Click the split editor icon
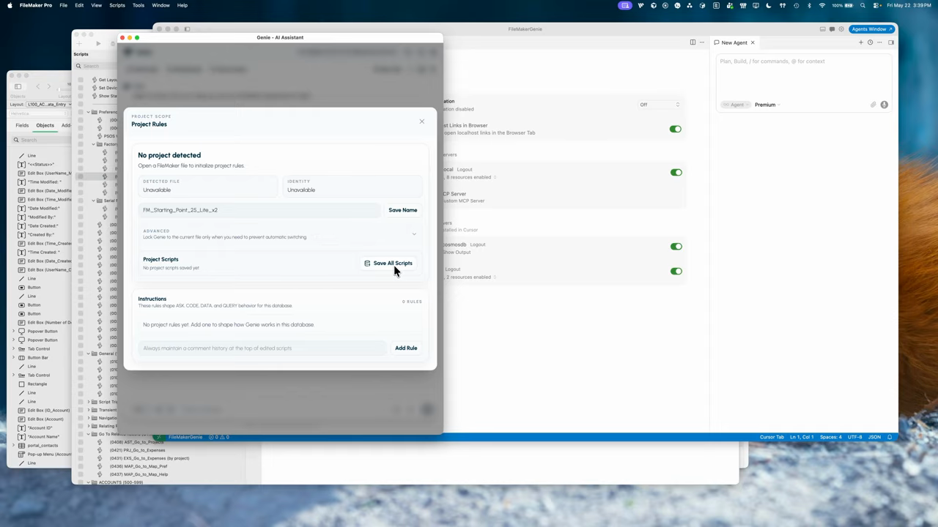This screenshot has height=527, width=938. click(x=693, y=42)
